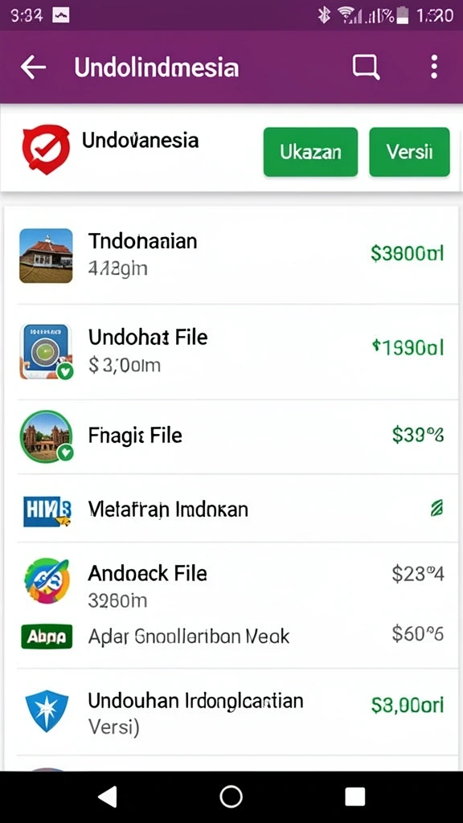The image size is (463, 823).
Task: Tap the green Ukazan button
Action: tap(310, 152)
